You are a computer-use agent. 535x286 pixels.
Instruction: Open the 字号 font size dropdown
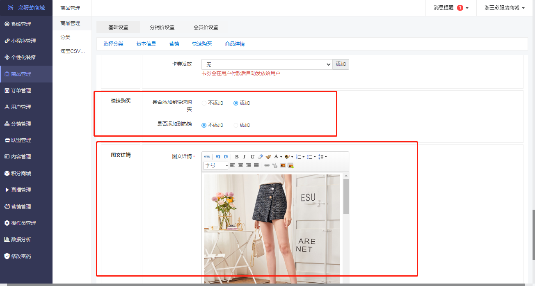[216, 165]
